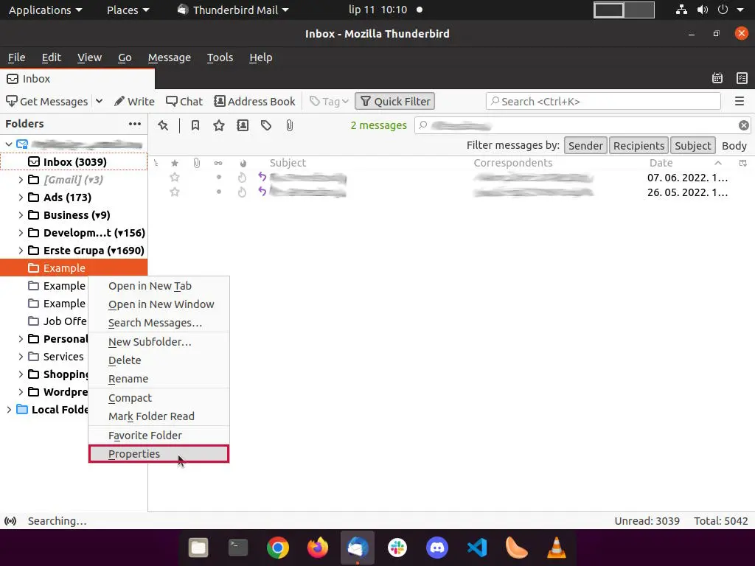Open the Calendar tab icon
This screenshot has width=755, height=566.
717,78
